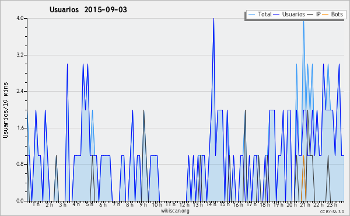This screenshot has width=350, height=216.
Task: Click the '2 h' x-axis label
Action: pos(50,204)
